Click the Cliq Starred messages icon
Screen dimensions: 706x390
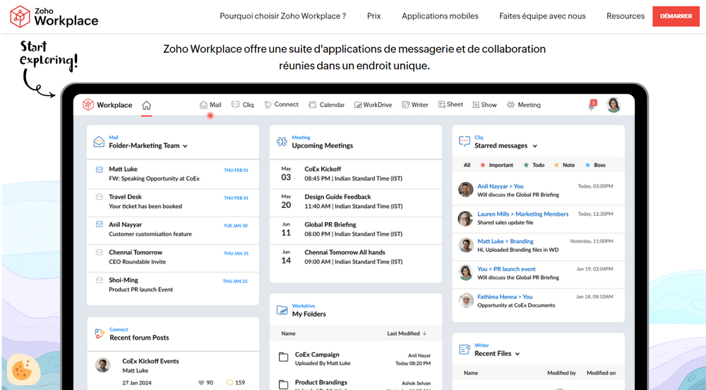tap(465, 142)
